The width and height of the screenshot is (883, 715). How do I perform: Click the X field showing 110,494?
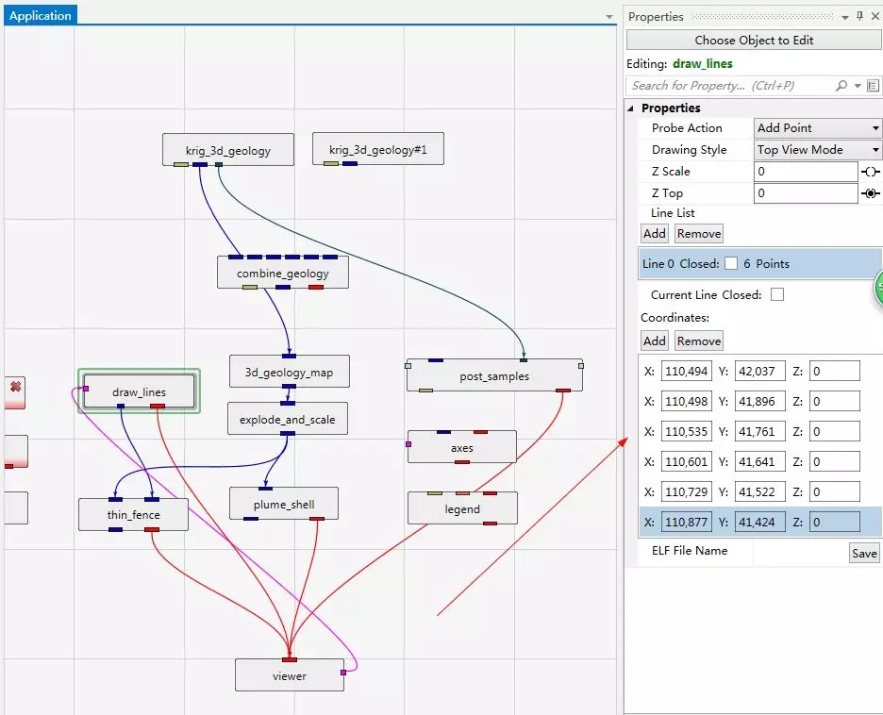687,372
